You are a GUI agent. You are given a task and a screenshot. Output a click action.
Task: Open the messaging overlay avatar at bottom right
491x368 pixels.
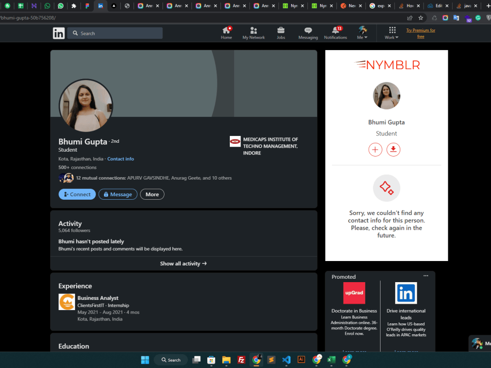click(x=477, y=343)
